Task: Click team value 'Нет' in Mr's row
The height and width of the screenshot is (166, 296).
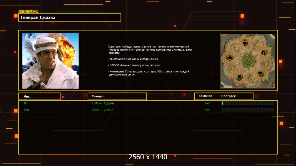Action: click(208, 103)
